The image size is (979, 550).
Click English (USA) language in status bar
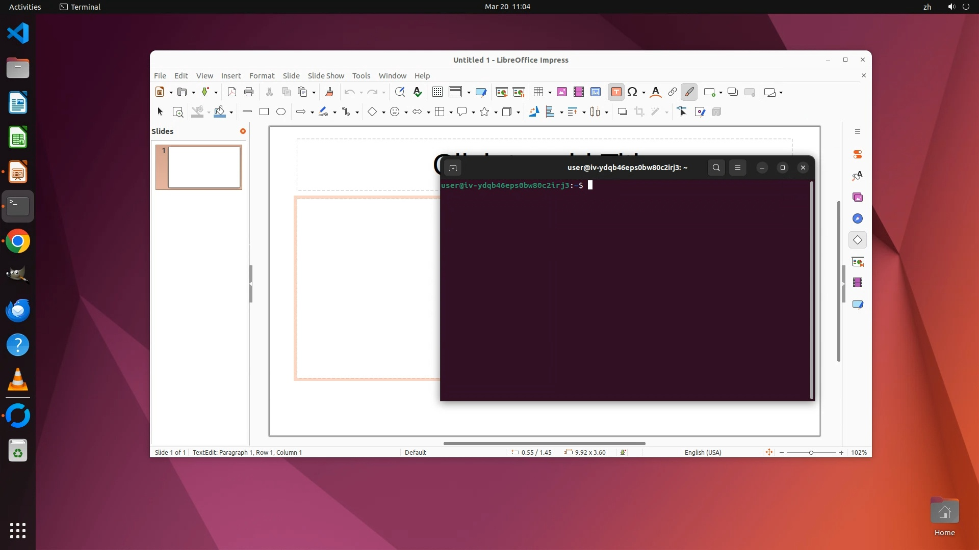(703, 452)
